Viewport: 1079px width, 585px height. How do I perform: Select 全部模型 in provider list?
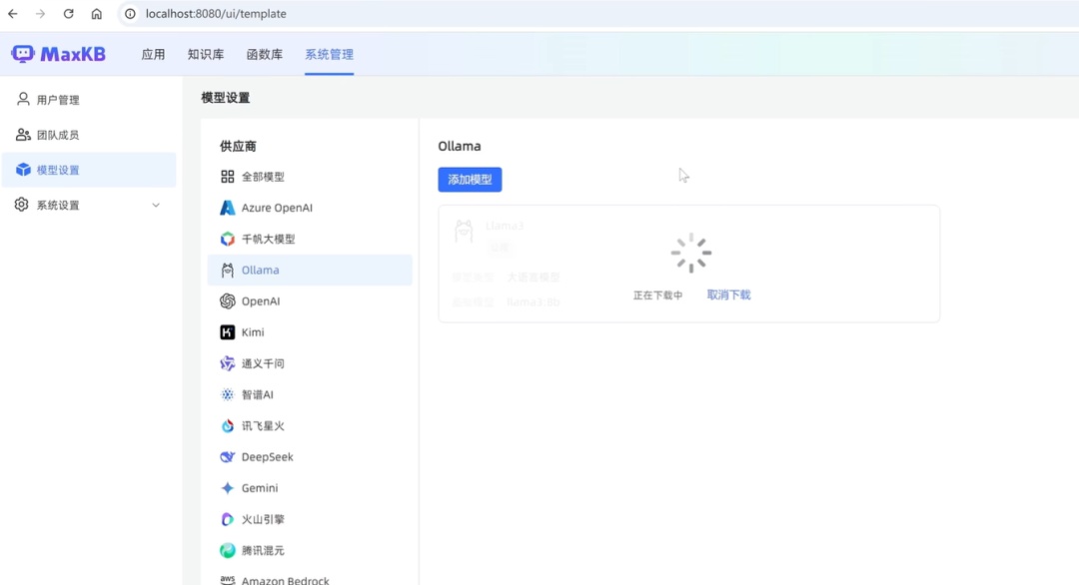pos(263,177)
